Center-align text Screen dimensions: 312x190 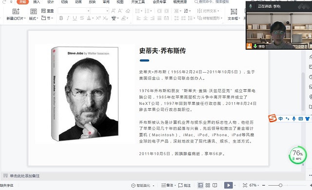click(145, 19)
